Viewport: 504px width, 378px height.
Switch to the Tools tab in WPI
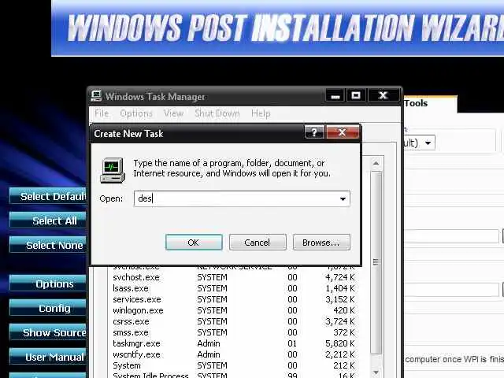[429, 103]
